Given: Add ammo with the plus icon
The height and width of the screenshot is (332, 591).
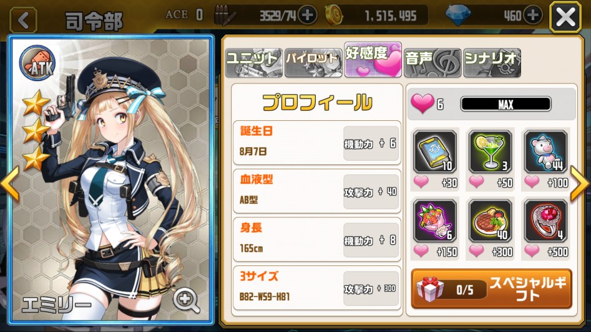Looking at the screenshot, I should 307,16.
